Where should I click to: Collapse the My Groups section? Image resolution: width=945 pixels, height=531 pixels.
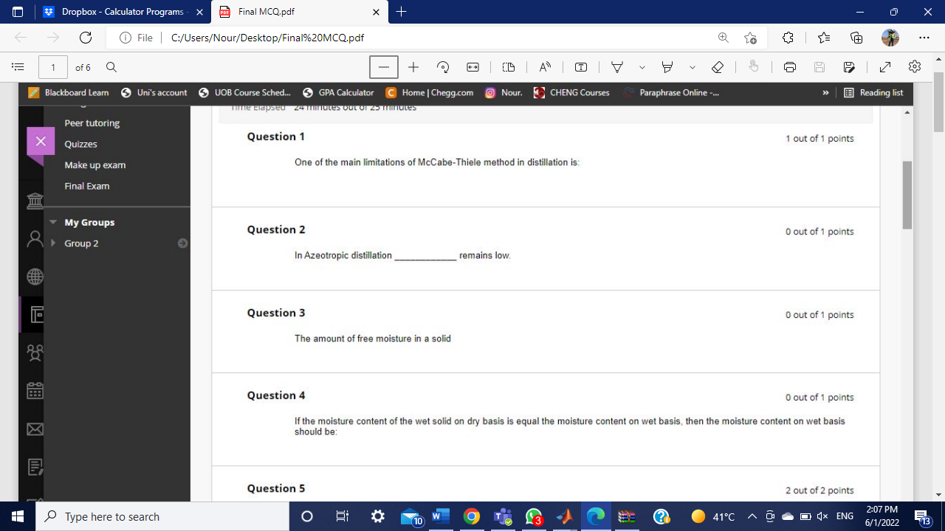click(52, 222)
